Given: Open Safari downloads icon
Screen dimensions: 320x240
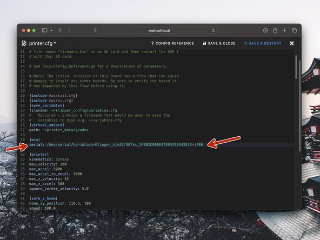Looking at the screenshot, I should point(265,30).
